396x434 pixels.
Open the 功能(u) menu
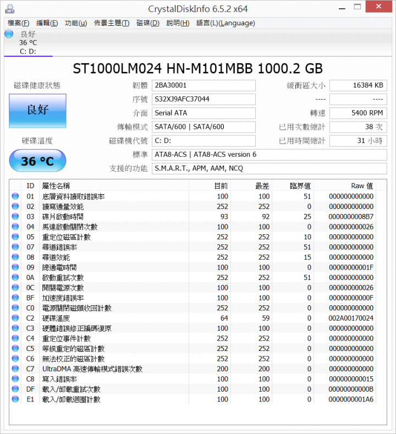pos(76,23)
